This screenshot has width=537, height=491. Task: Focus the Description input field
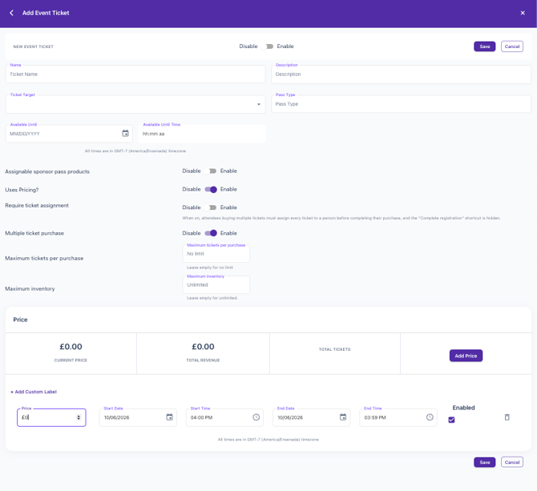point(401,74)
